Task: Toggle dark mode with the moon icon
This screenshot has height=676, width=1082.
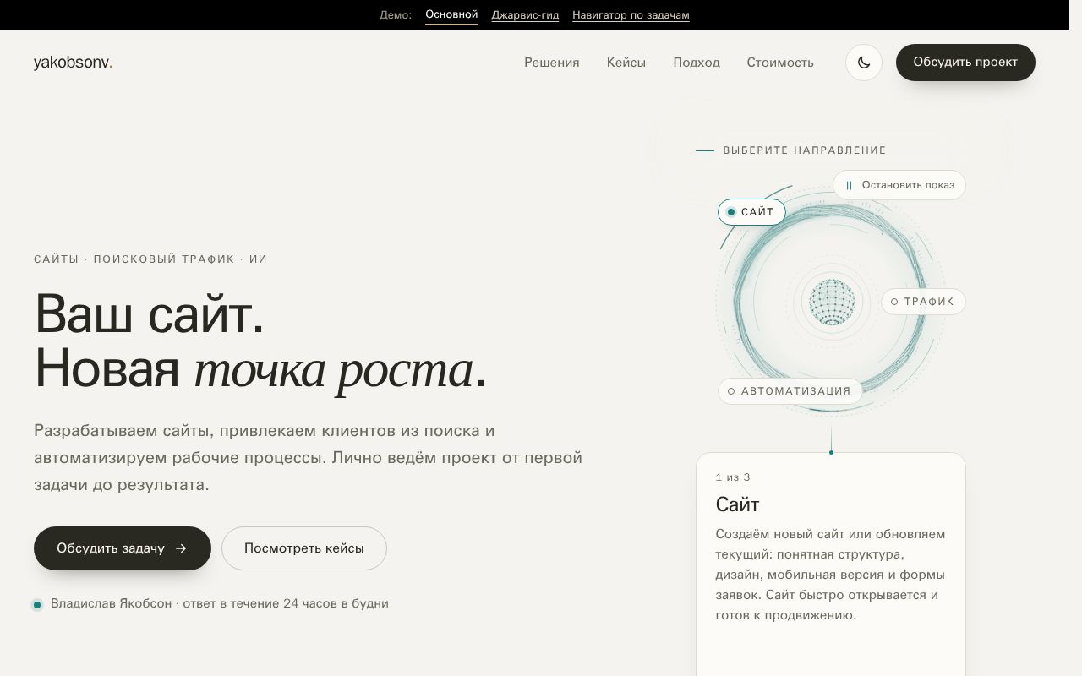Action: (864, 63)
